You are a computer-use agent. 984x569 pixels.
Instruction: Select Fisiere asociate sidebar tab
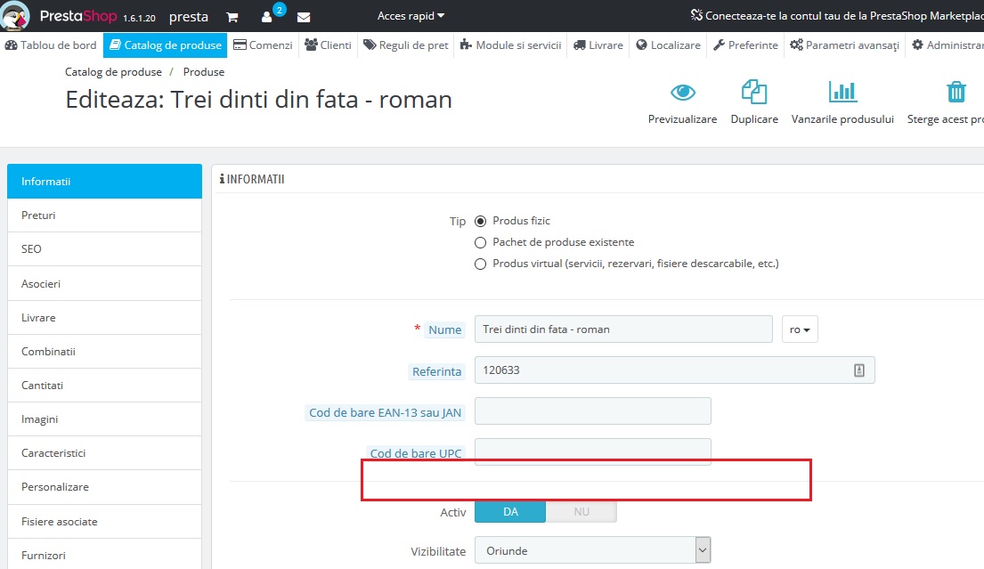105,521
